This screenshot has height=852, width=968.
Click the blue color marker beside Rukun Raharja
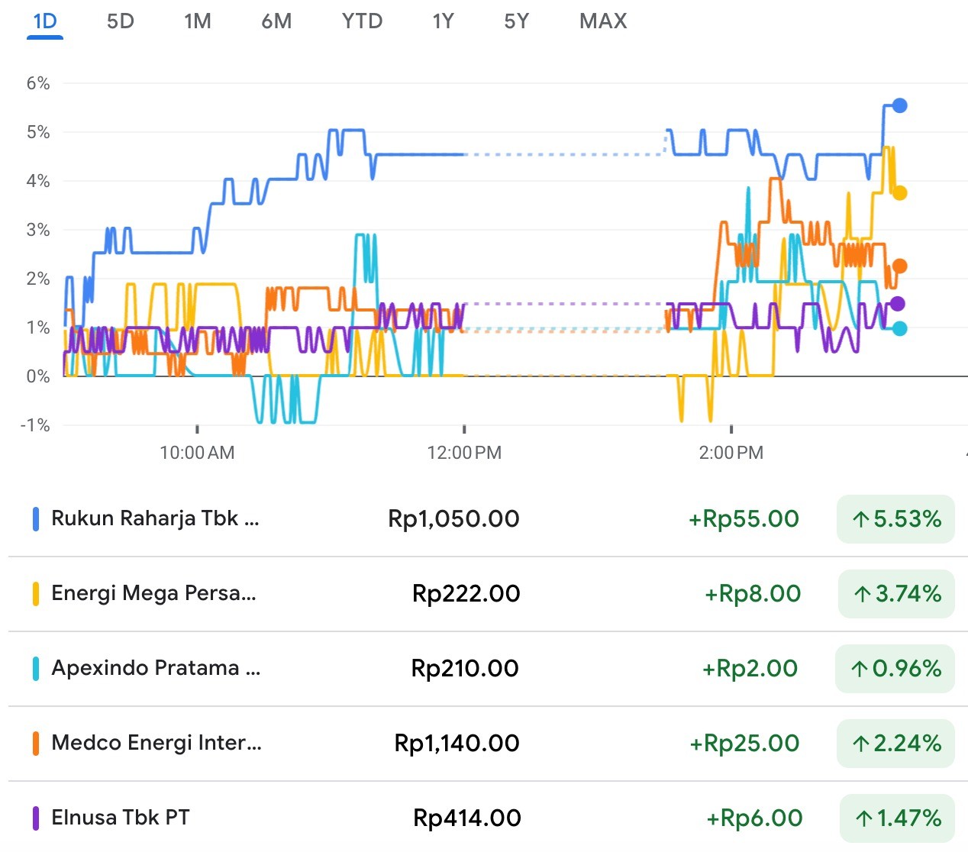tap(36, 519)
